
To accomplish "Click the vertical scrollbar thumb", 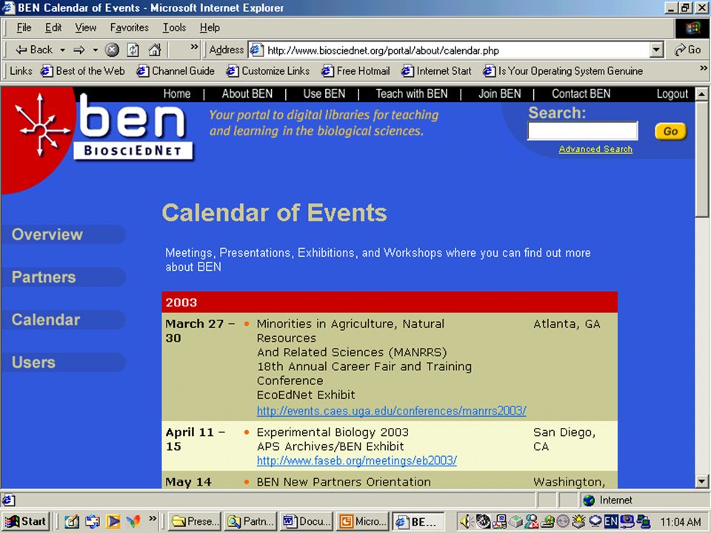I will 701,158.
